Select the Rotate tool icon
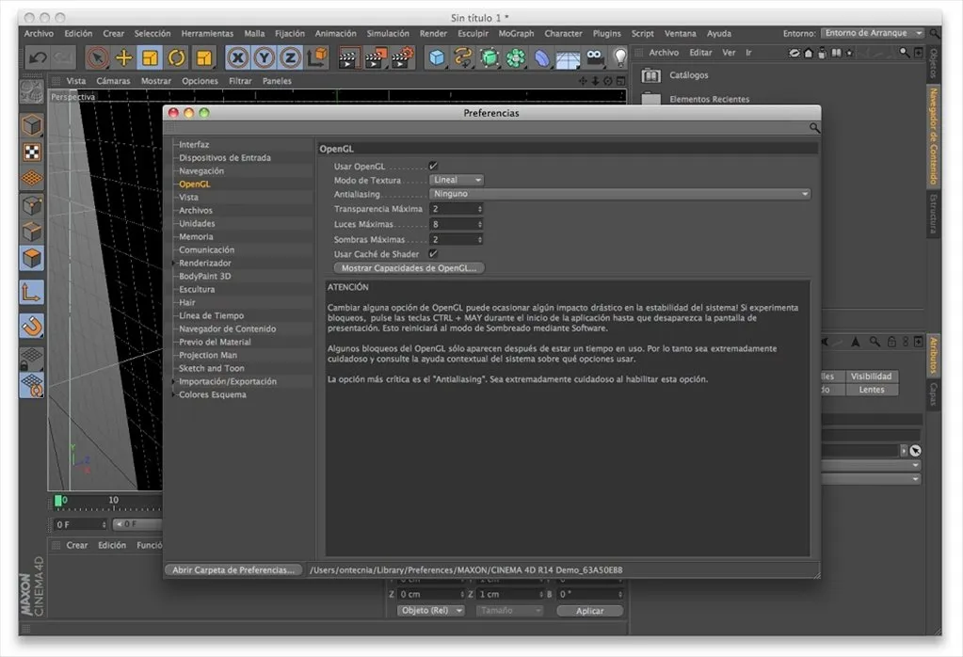This screenshot has height=657, width=963. pos(177,57)
